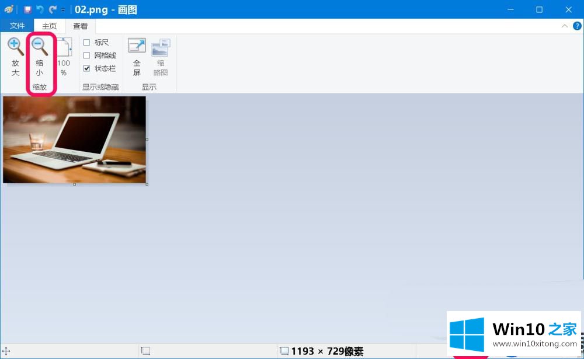Save using the quick access floppy icon

point(27,9)
